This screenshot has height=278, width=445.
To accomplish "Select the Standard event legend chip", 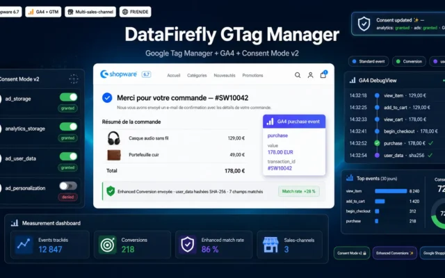I will click(x=369, y=62).
